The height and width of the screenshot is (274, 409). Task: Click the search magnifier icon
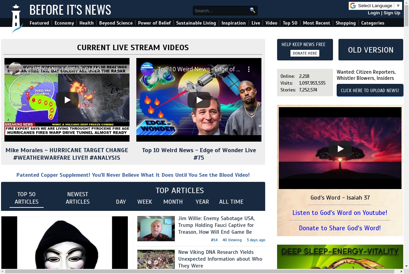(x=252, y=10)
